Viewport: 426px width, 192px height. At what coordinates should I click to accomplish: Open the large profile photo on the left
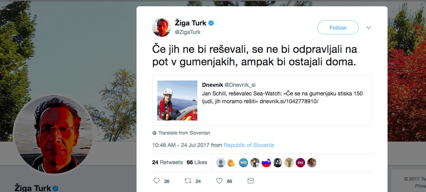[53, 135]
